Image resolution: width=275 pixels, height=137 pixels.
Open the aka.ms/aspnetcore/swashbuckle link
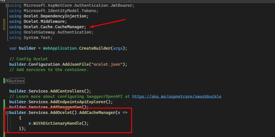pyautogui.click(x=177, y=96)
